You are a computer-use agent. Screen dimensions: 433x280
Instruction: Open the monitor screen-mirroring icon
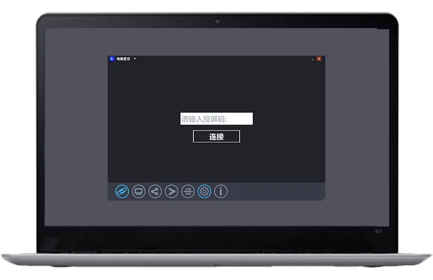[x=139, y=191]
